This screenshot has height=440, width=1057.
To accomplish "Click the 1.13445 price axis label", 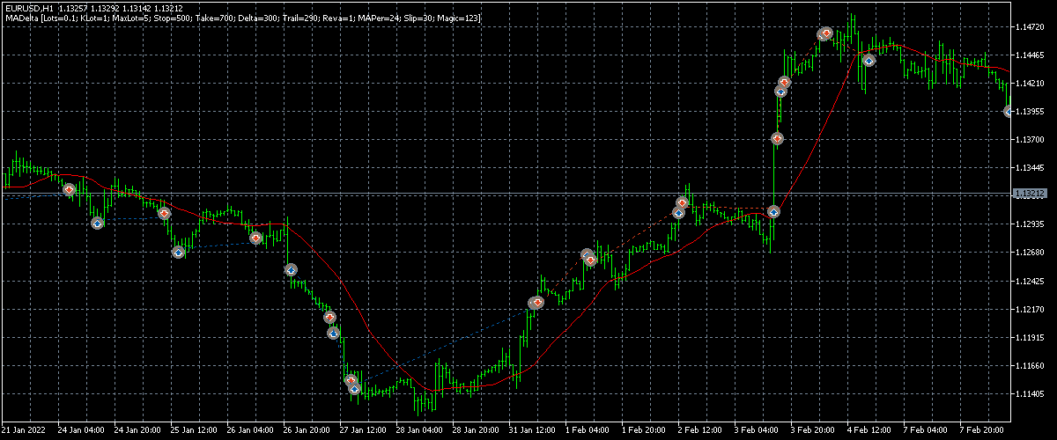I will coord(1030,168).
